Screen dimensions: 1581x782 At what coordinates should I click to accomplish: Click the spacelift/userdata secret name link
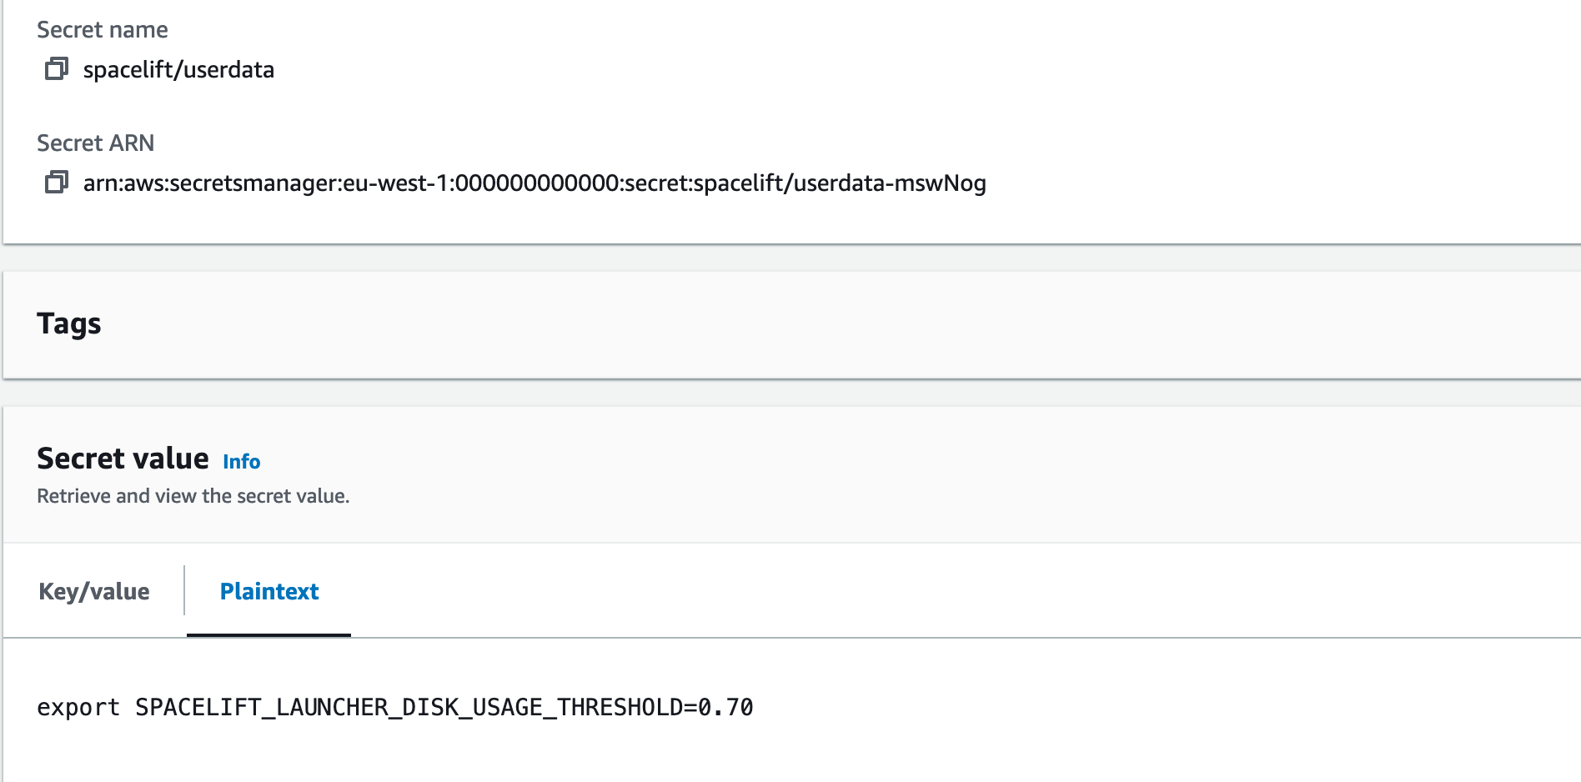click(178, 70)
